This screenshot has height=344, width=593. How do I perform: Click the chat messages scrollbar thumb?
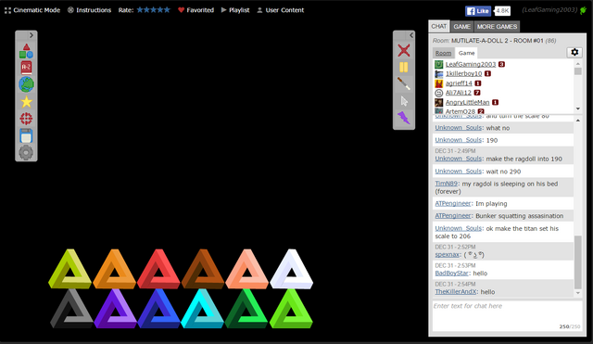578,261
